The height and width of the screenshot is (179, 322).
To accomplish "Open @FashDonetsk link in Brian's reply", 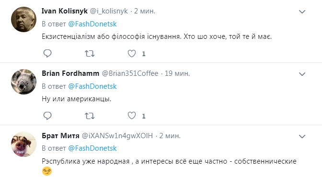I will (92, 86).
